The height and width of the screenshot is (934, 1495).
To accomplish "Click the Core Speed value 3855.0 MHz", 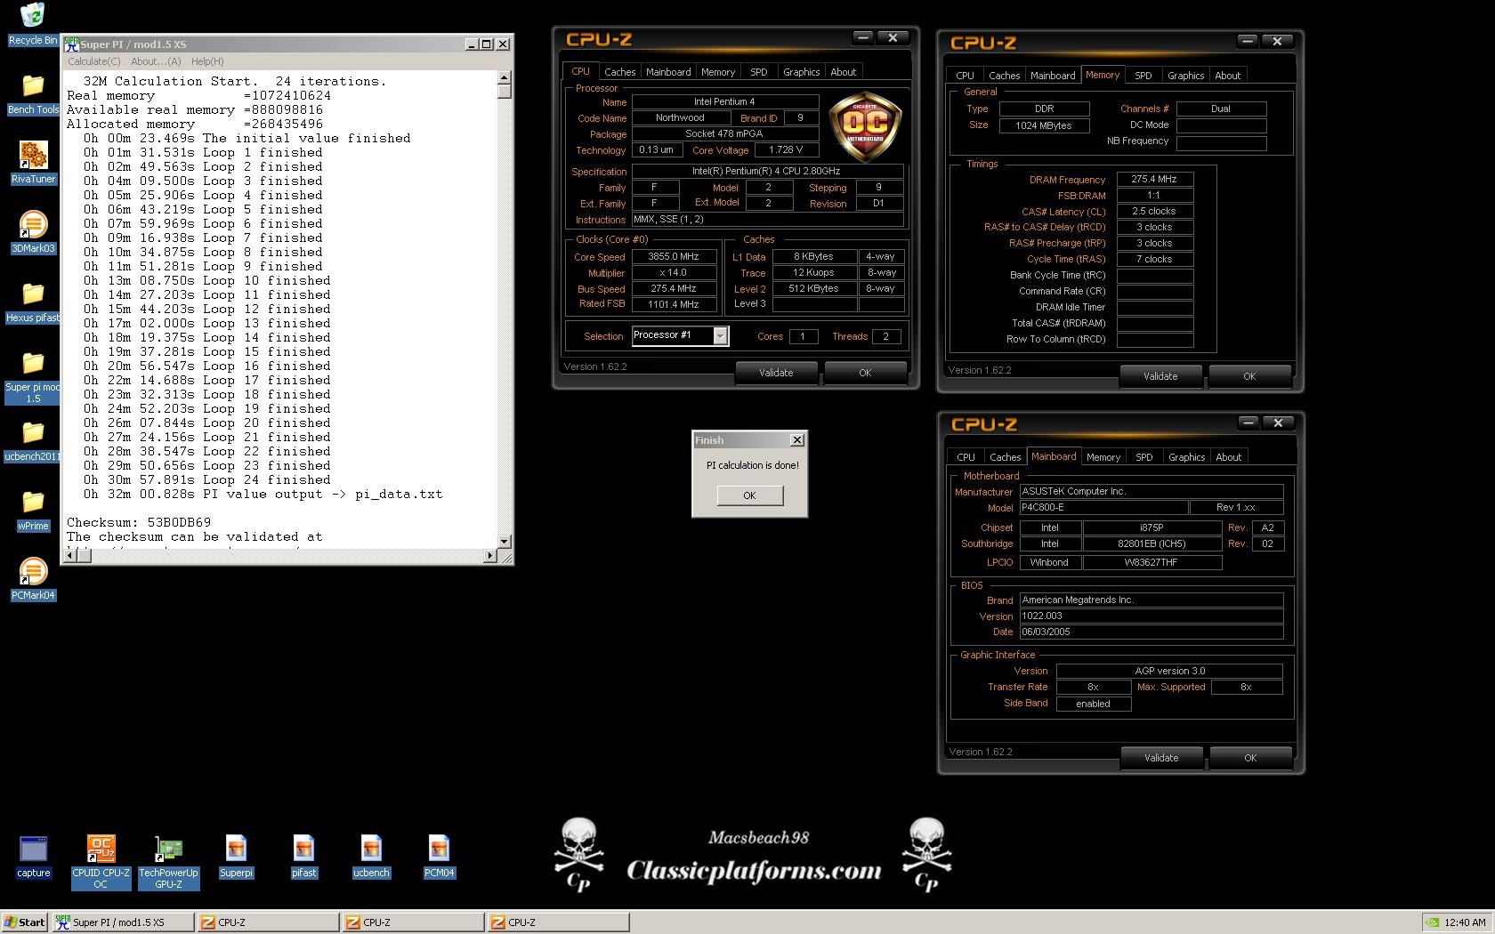I will pyautogui.click(x=674, y=256).
